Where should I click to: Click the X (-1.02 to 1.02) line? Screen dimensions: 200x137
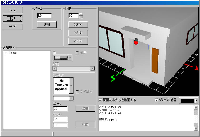[x=110, y=107]
